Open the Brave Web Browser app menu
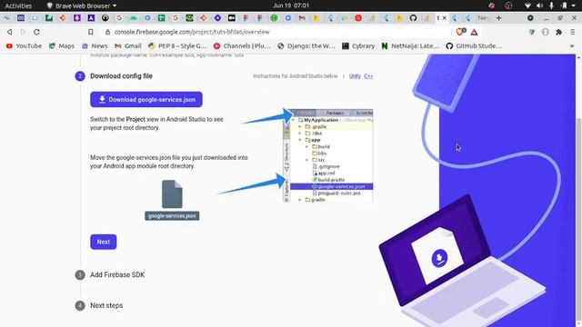Image resolution: width=582 pixels, height=327 pixels. tap(81, 5)
